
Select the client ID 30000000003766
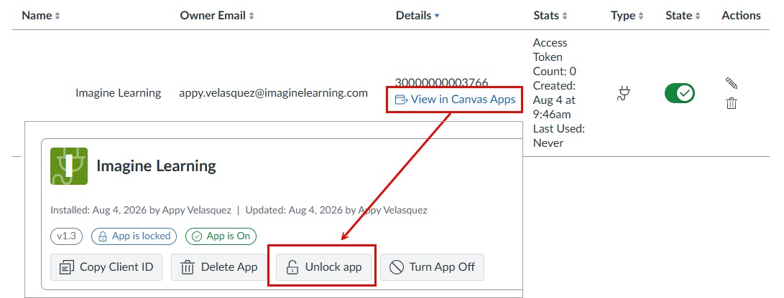pyautogui.click(x=441, y=82)
